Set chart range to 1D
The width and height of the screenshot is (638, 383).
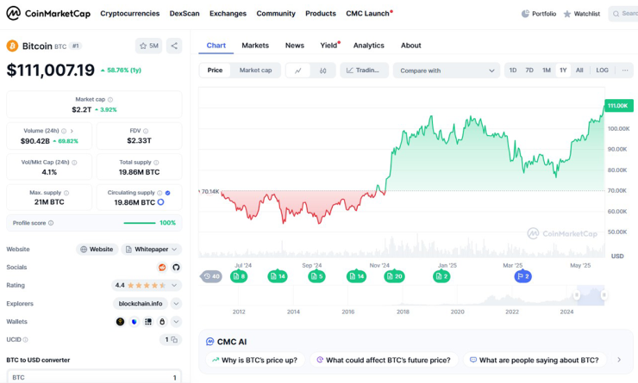pos(513,71)
